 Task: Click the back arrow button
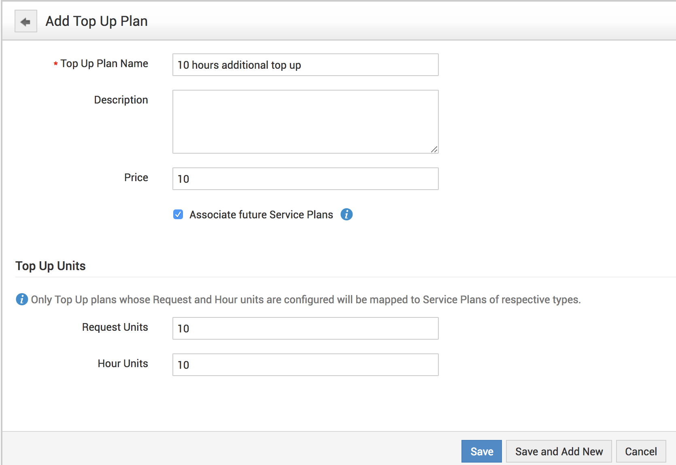pyautogui.click(x=26, y=21)
